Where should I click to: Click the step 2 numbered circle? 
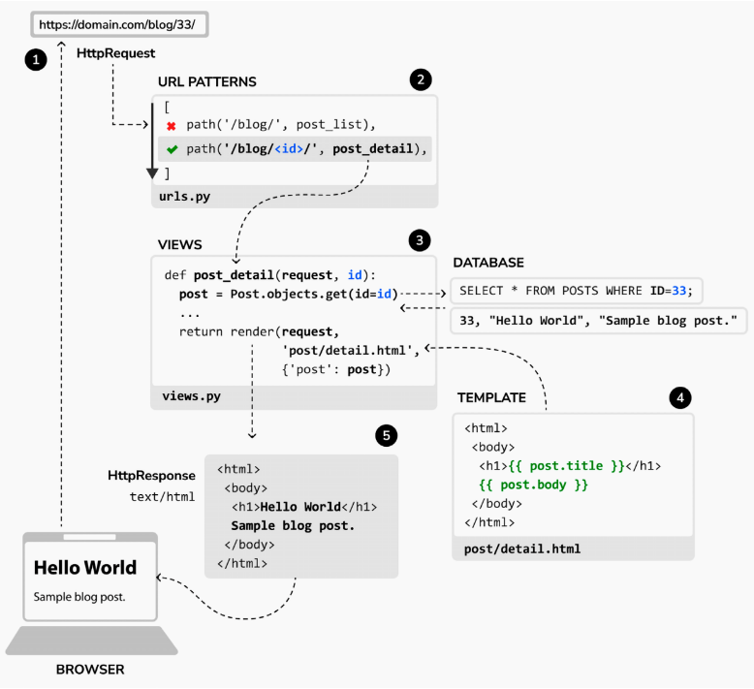tap(420, 80)
